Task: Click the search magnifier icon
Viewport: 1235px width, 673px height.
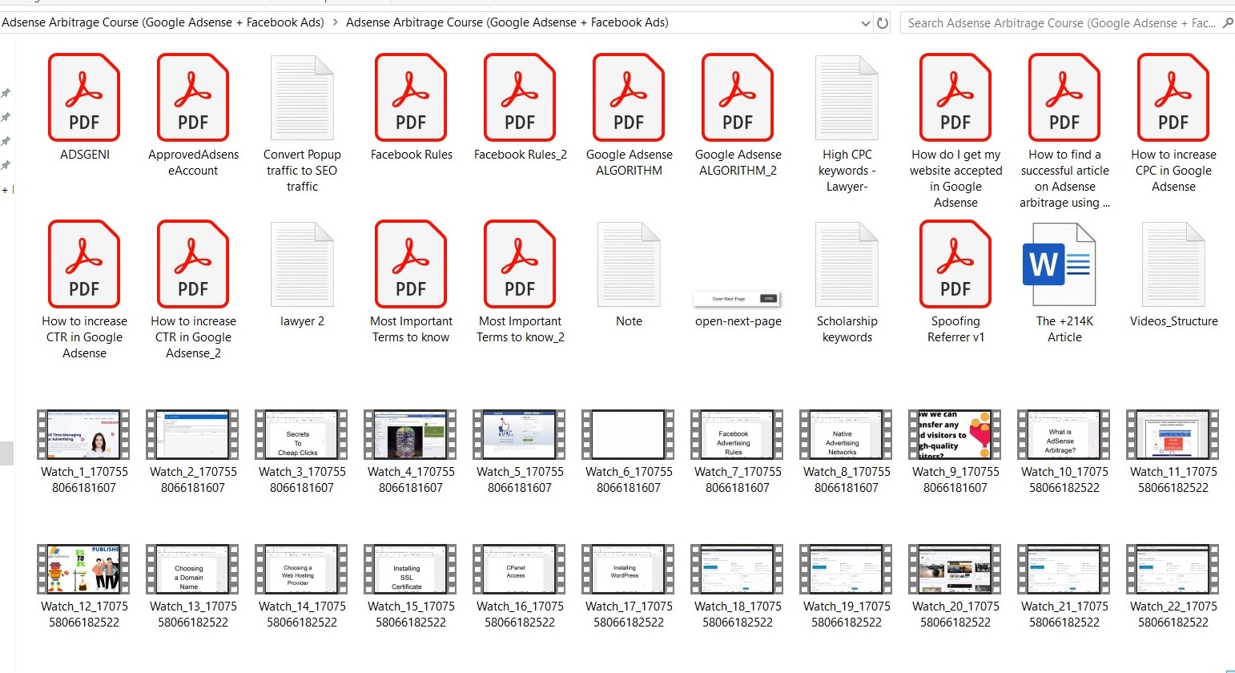Action: [x=1227, y=23]
